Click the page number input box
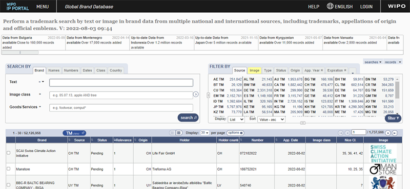410x189 pixels. pyautogui.click(x=358, y=132)
